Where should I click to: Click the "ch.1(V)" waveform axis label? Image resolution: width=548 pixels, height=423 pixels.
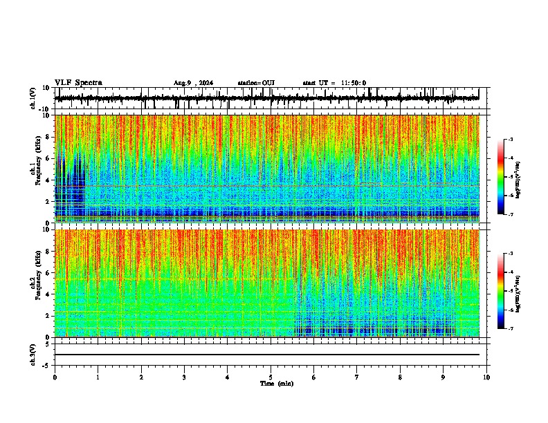point(33,98)
